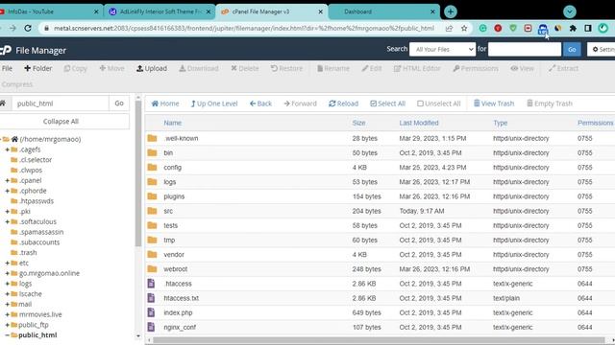Select the vendor folder icon
The image size is (615, 345).
coord(152,255)
